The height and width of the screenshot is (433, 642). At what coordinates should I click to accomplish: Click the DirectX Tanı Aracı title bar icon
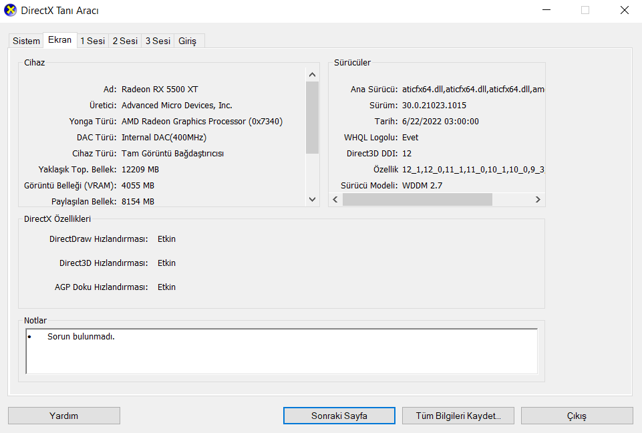(10, 10)
